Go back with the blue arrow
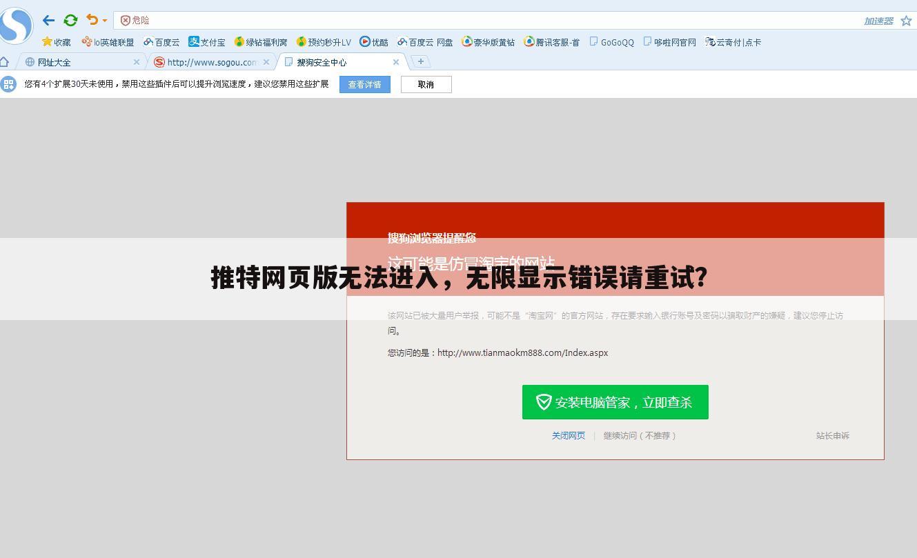 48,21
